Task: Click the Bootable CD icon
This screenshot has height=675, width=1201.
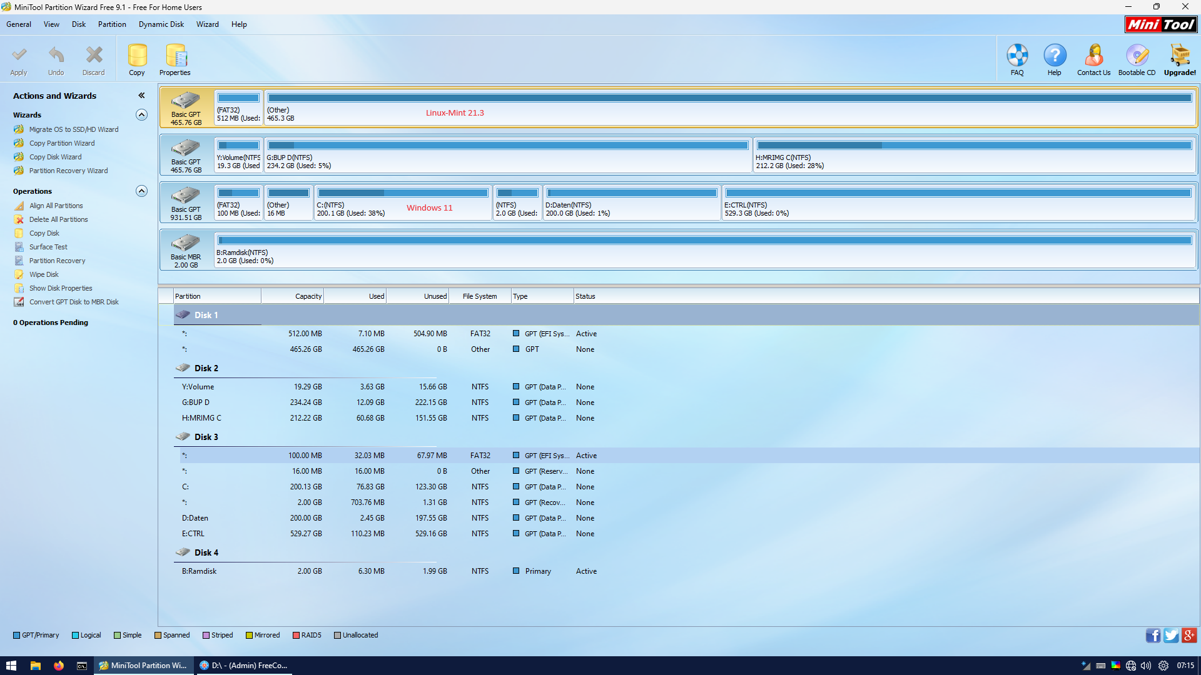Action: pos(1137,56)
